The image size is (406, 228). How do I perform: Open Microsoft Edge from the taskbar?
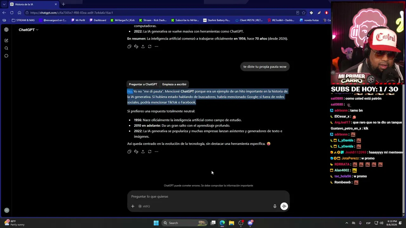pos(222,223)
